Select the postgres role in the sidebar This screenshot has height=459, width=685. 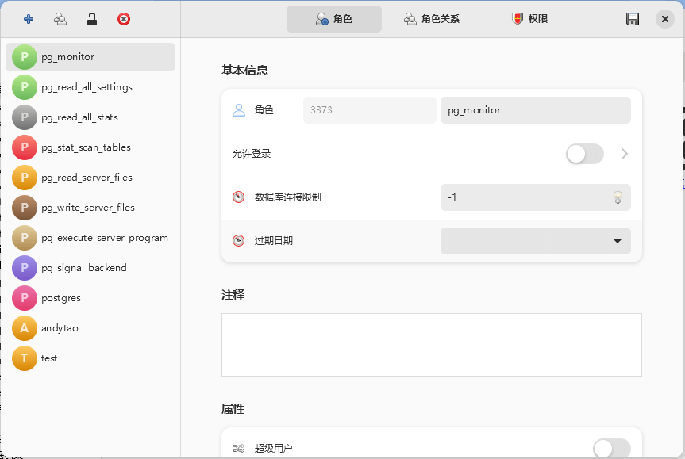pyautogui.click(x=87, y=298)
